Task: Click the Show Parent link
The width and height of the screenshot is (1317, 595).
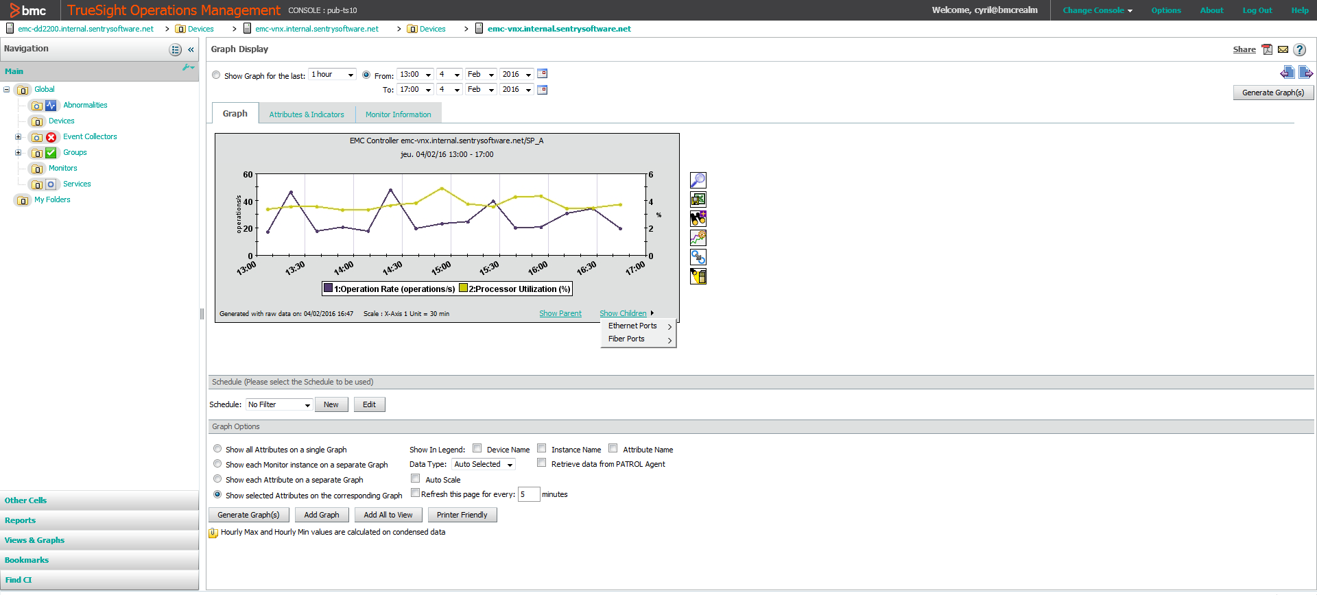Action: tap(560, 313)
